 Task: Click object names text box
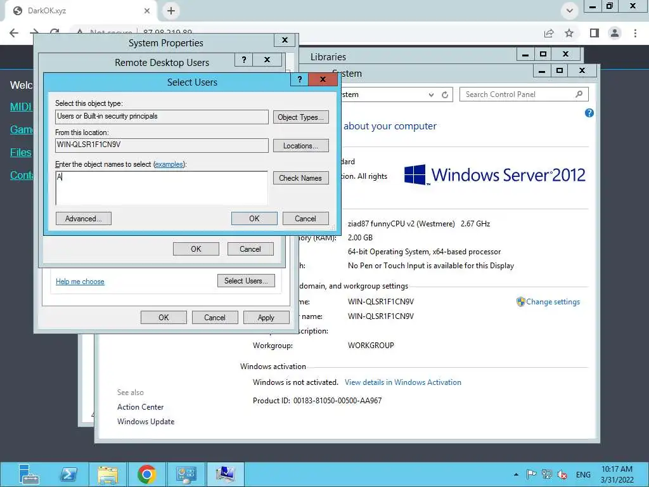(162, 188)
